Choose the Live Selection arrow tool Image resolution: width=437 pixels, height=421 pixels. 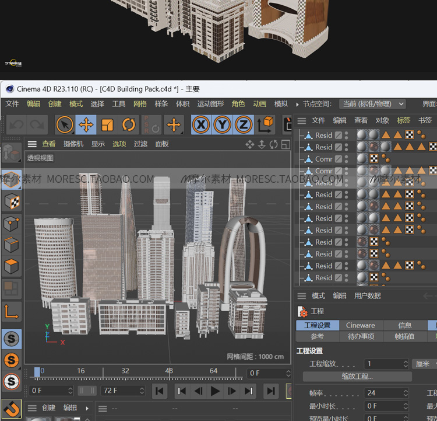65,124
